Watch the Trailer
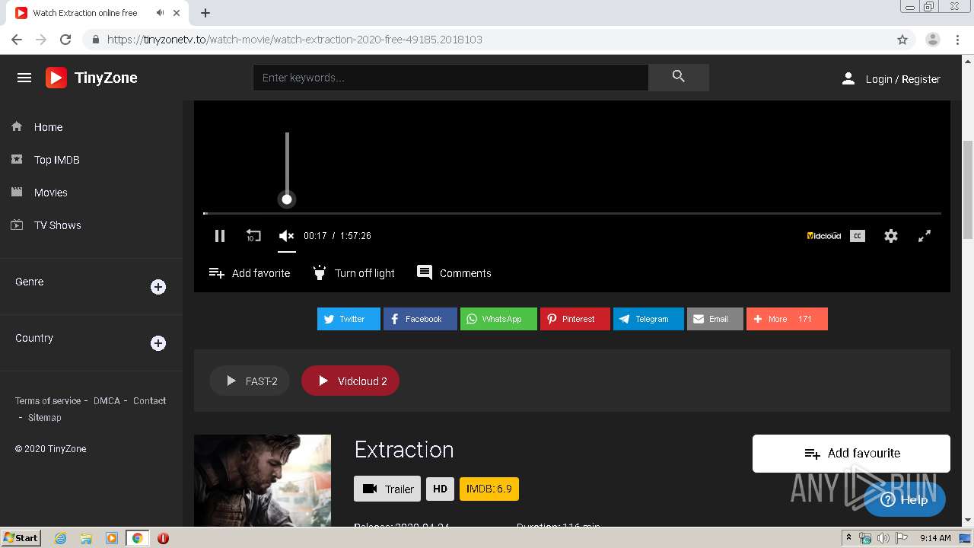Viewport: 974px width, 548px height. 387,489
